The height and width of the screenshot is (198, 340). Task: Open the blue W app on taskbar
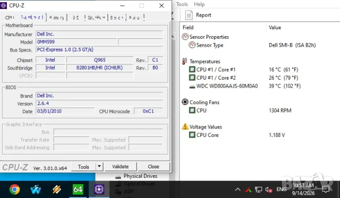36,190
